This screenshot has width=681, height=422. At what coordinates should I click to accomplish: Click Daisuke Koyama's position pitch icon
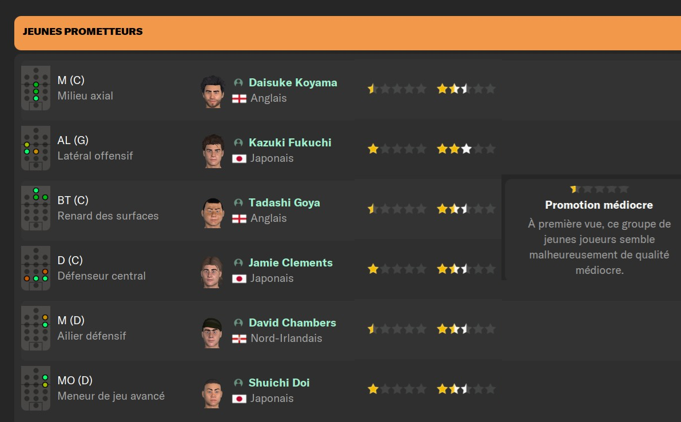pyautogui.click(x=35, y=89)
